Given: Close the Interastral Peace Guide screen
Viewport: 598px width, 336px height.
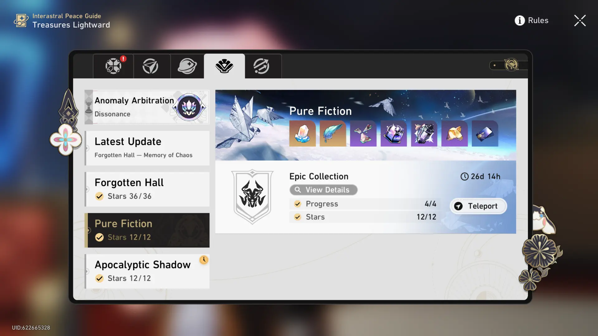Looking at the screenshot, I should pyautogui.click(x=580, y=21).
